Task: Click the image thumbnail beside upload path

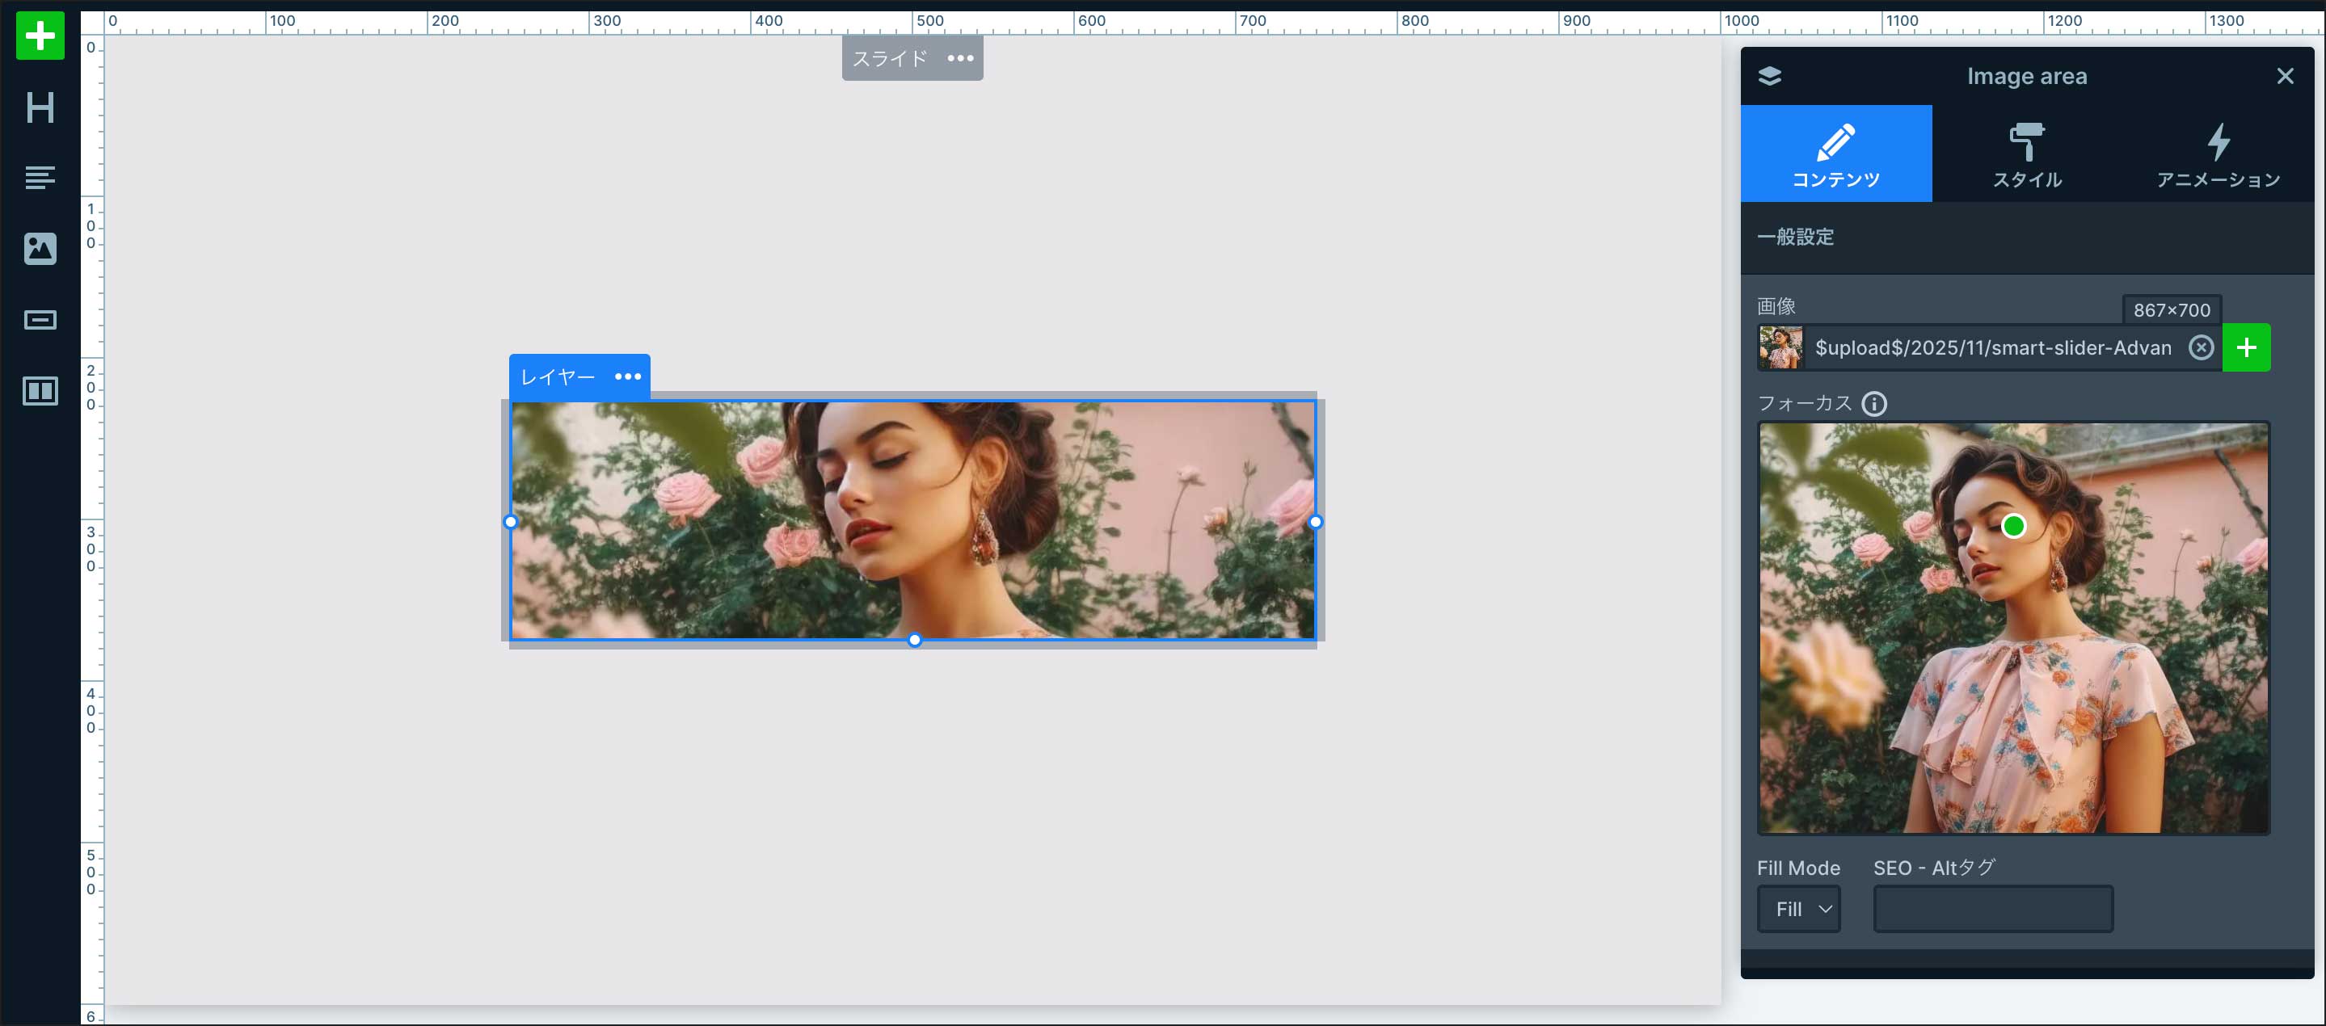Action: 1780,347
